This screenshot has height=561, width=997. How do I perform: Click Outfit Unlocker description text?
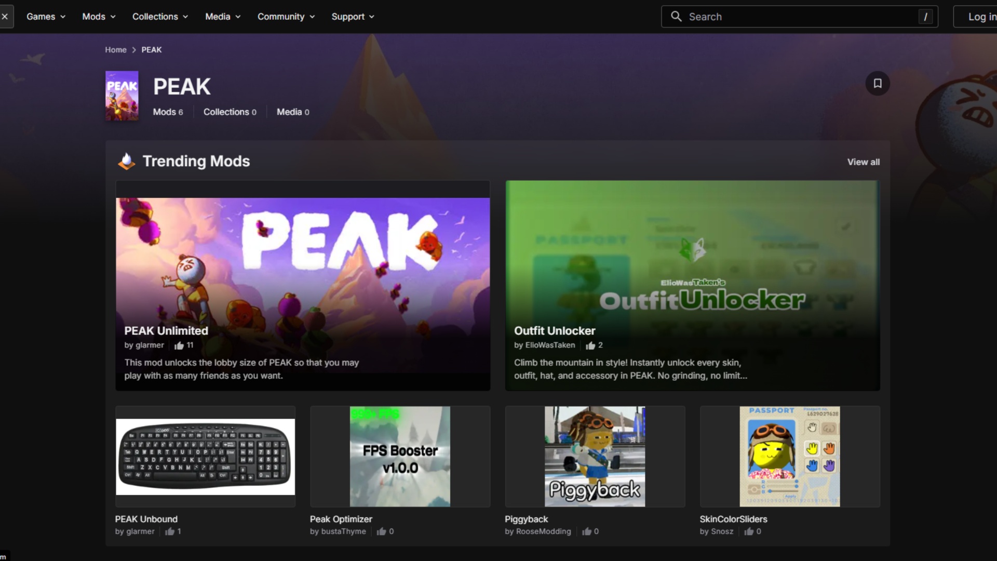630,369
